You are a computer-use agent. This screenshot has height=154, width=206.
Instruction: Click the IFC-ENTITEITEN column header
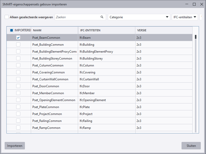pyautogui.click(x=91, y=30)
